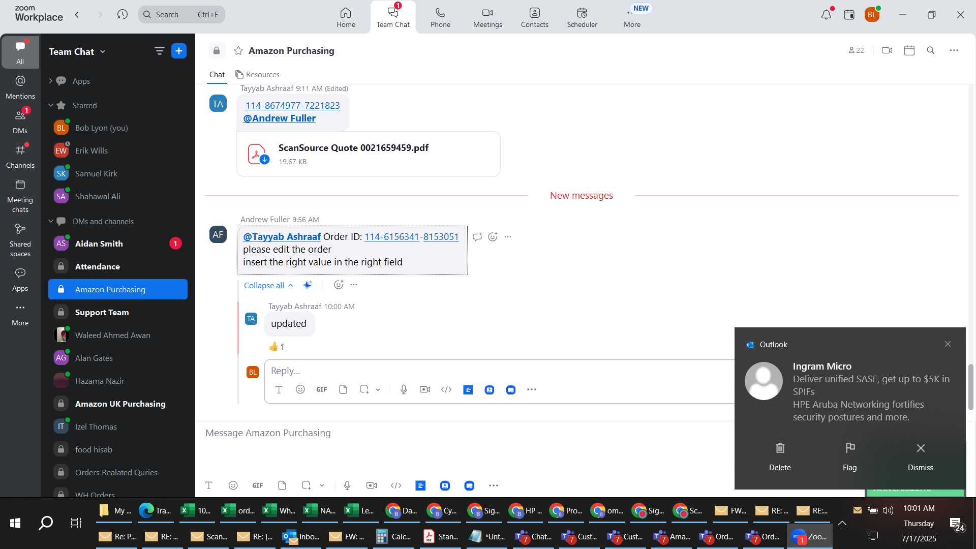The height and width of the screenshot is (549, 976).
Task: Open Amazon UK Purchasing channel
Action: (x=118, y=404)
